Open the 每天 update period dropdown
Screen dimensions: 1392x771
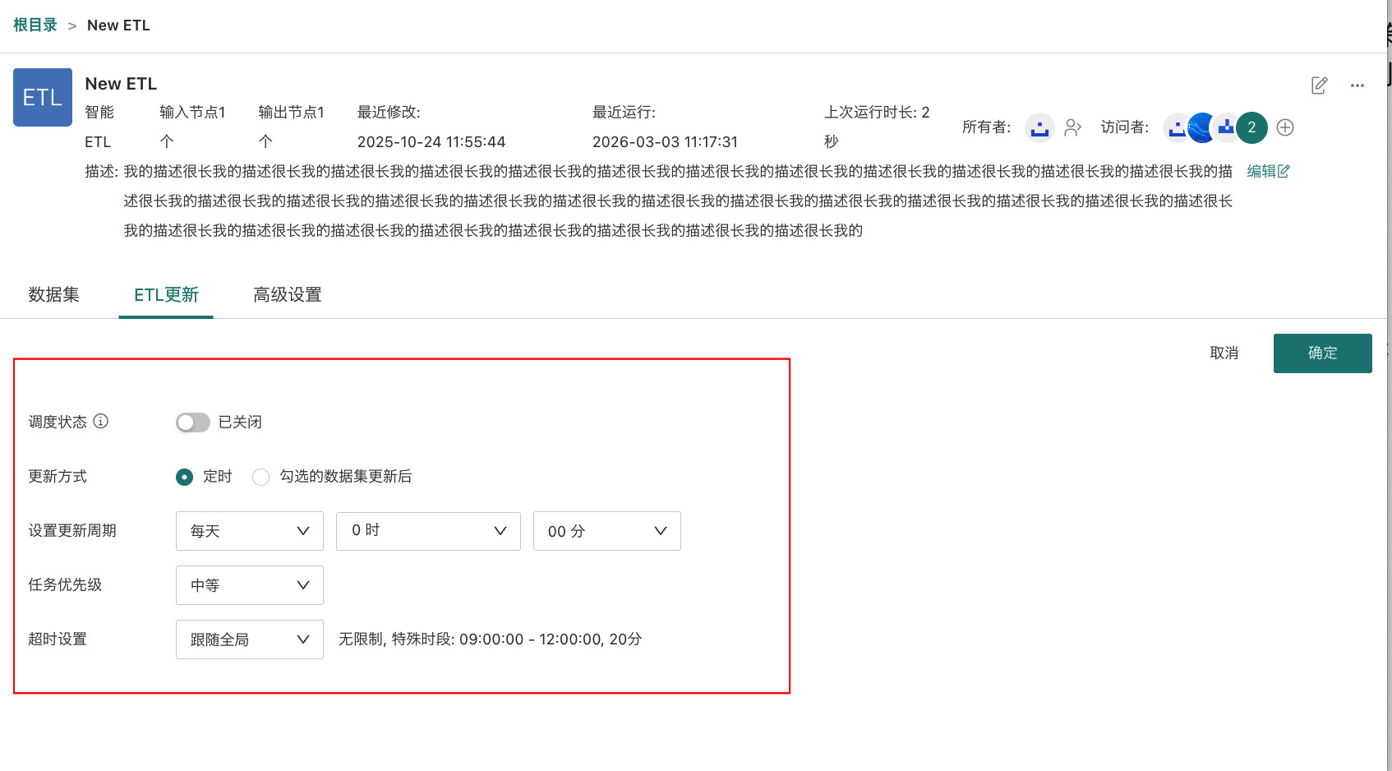tap(249, 531)
